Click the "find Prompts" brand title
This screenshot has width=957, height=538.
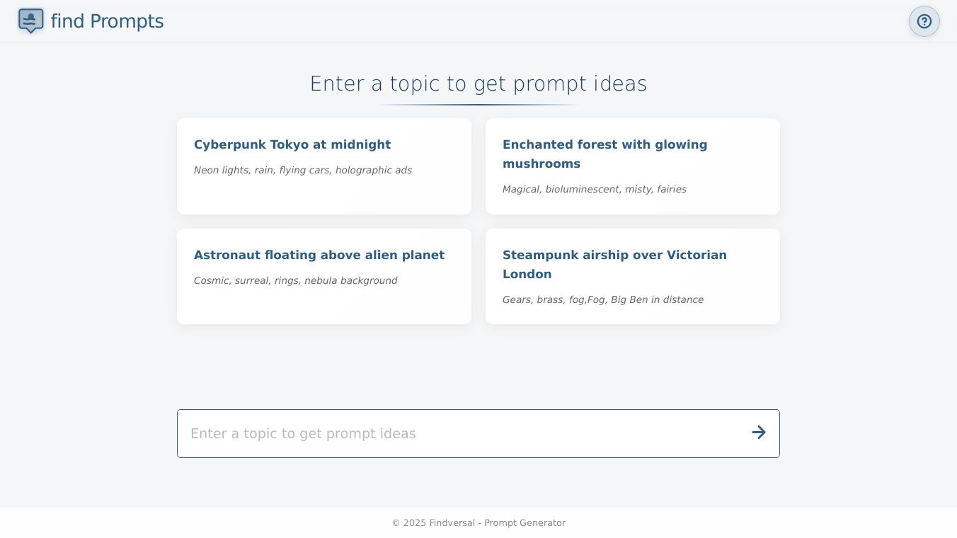point(107,21)
